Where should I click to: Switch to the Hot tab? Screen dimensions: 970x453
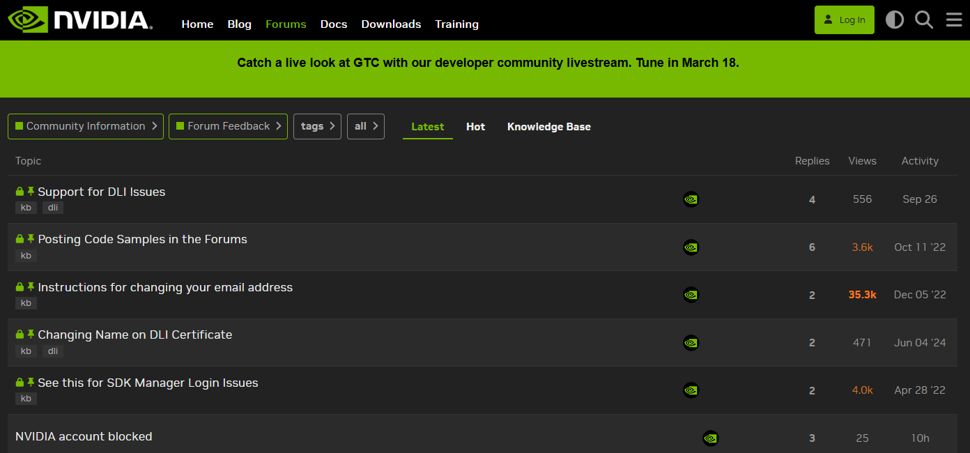476,127
